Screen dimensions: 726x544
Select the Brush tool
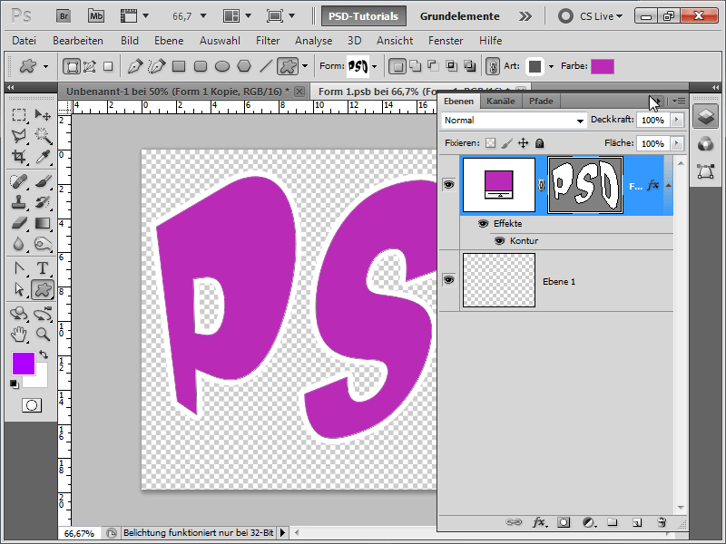coord(43,180)
